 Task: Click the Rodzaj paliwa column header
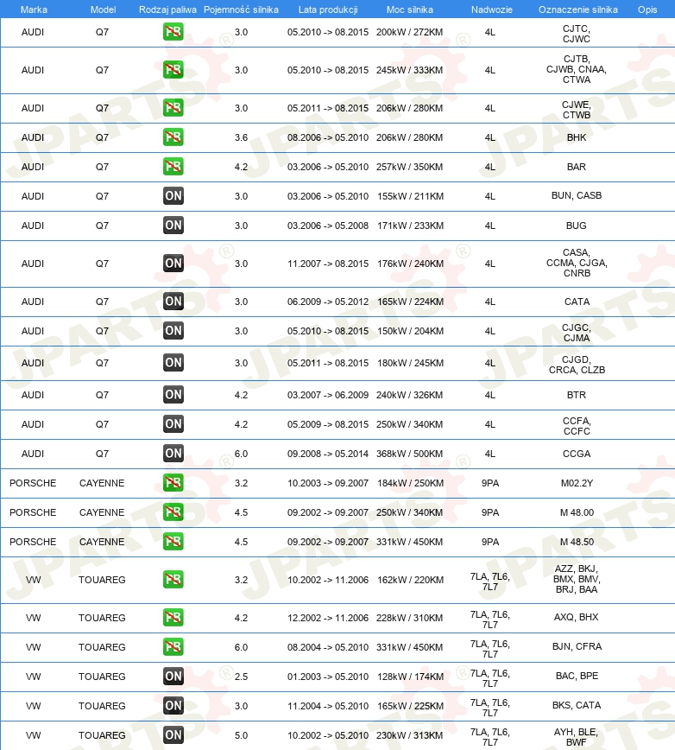coord(167,10)
